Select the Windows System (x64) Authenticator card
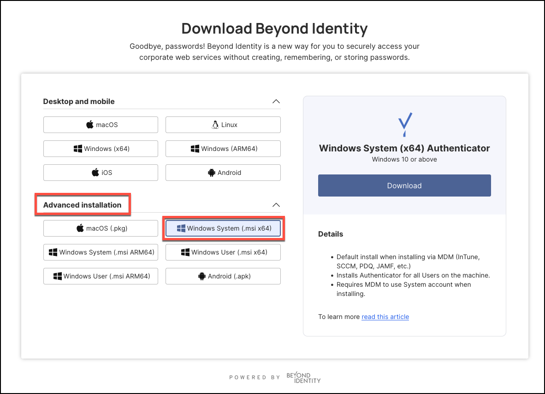 [404, 148]
